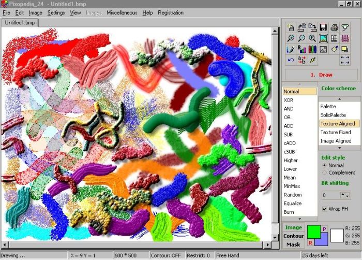
Task: Click the green funnel filter icon
Action: pyautogui.click(x=345, y=27)
